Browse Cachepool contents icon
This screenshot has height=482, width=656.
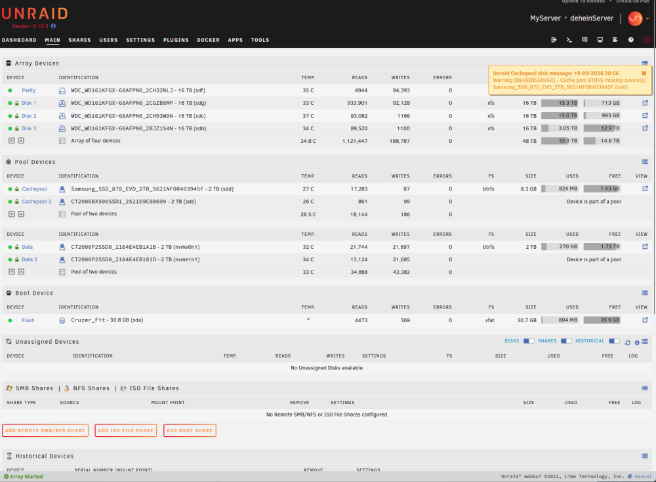[645, 189]
